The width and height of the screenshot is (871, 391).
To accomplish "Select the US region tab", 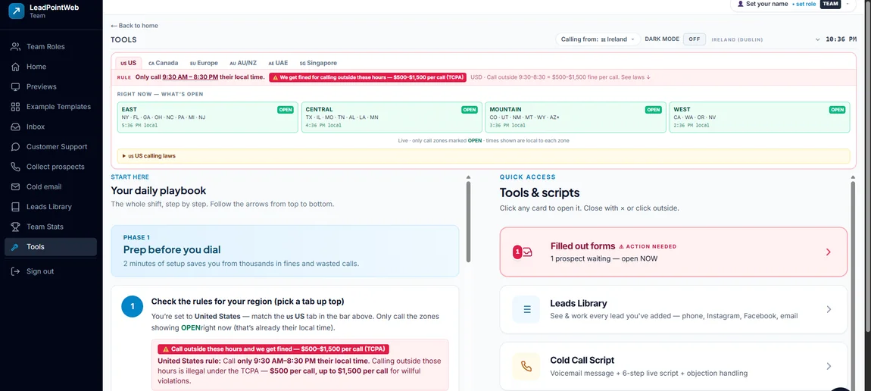I will [128, 63].
